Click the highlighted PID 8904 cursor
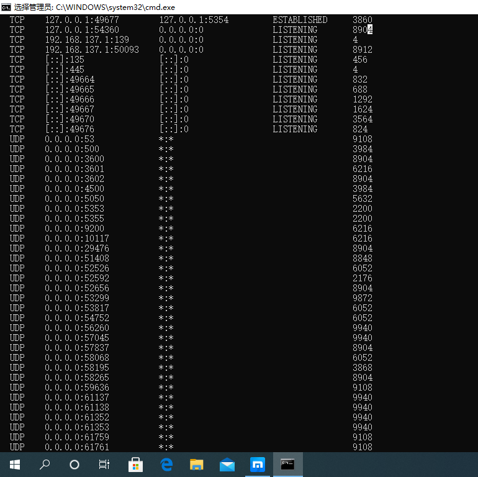 pos(370,30)
